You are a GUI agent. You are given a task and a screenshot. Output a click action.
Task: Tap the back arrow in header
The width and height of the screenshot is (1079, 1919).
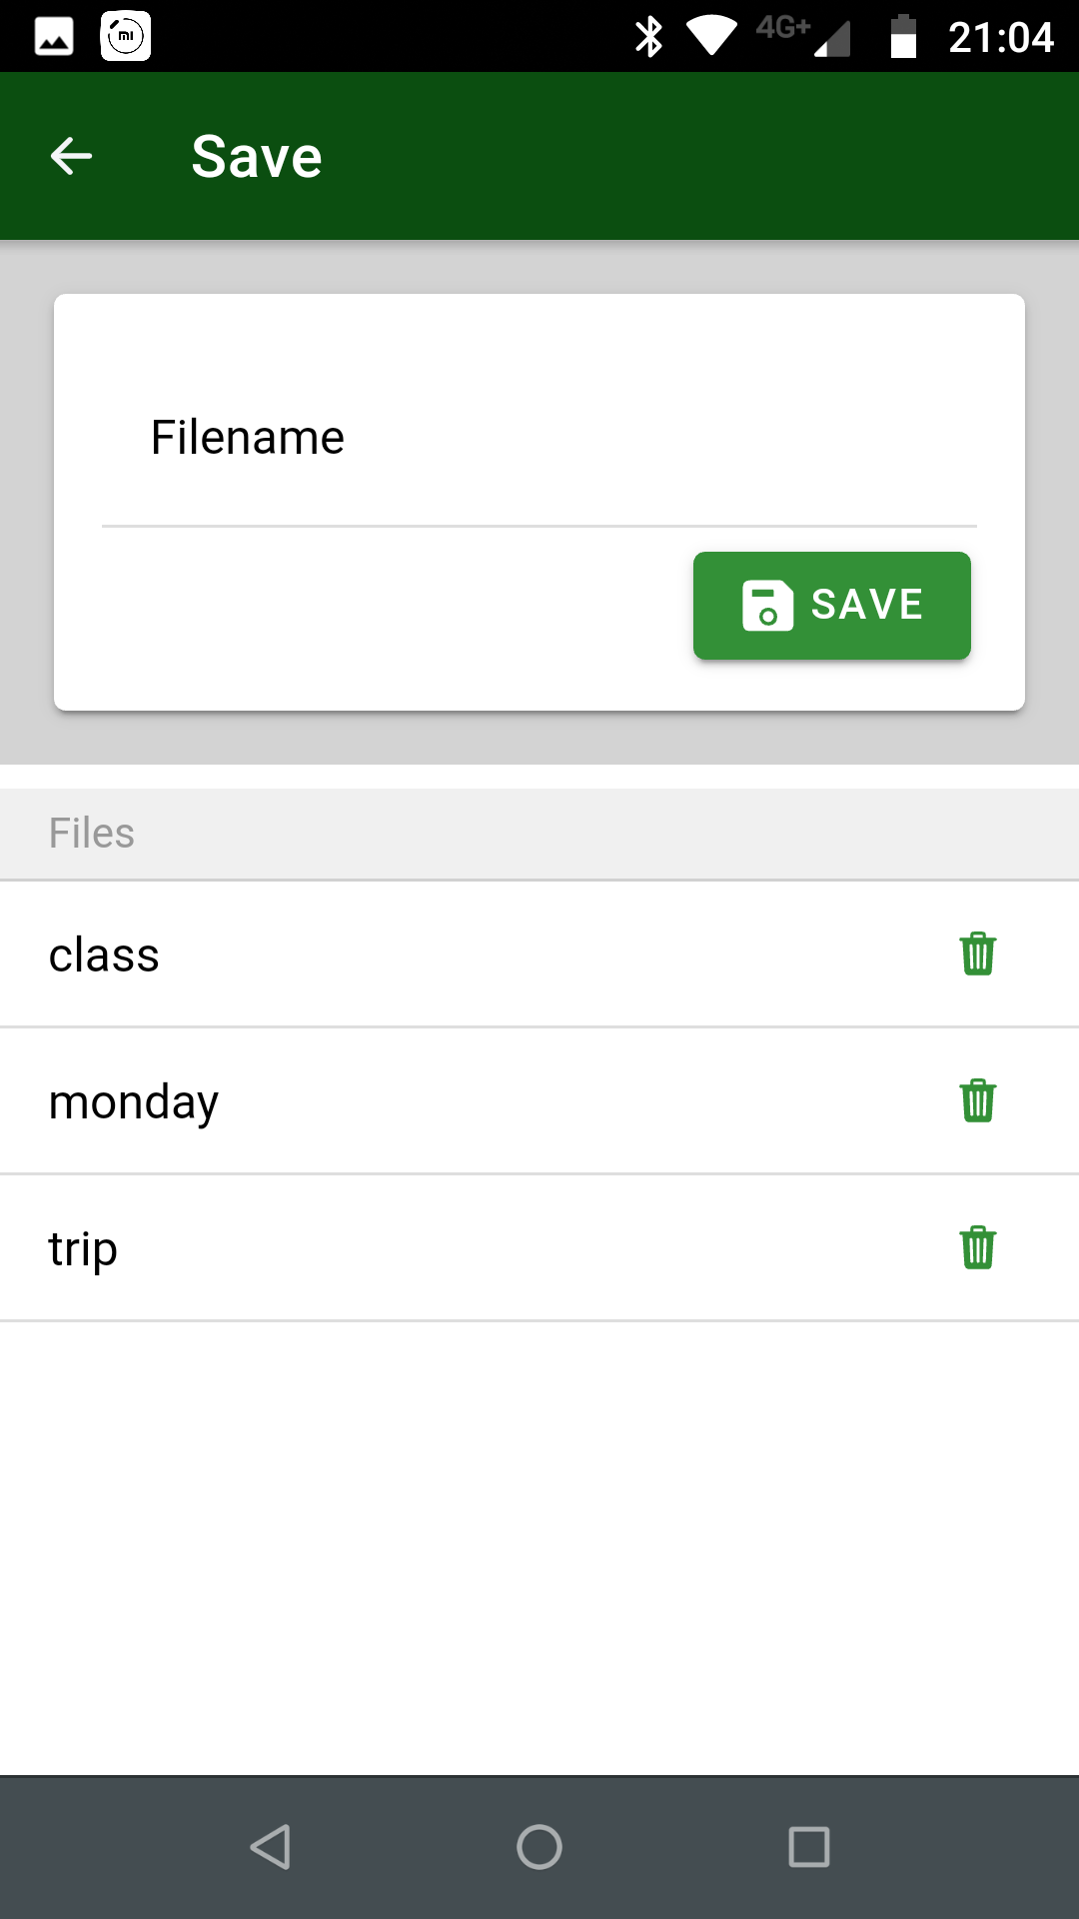[x=71, y=156]
